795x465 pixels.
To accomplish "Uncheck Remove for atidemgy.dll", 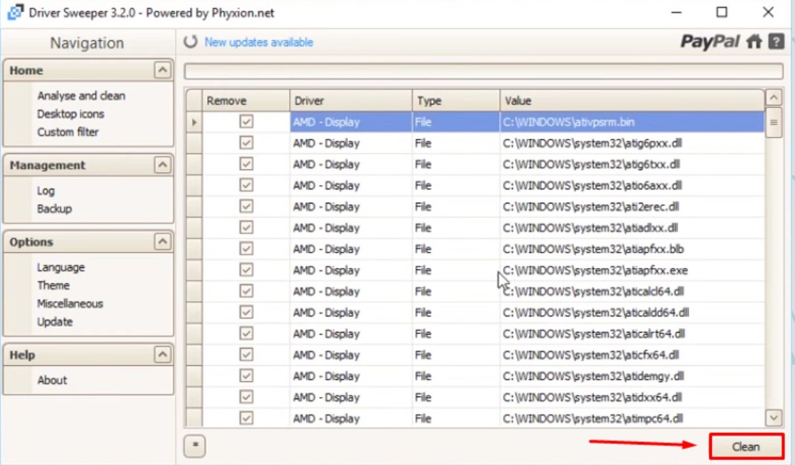I will tap(246, 375).
